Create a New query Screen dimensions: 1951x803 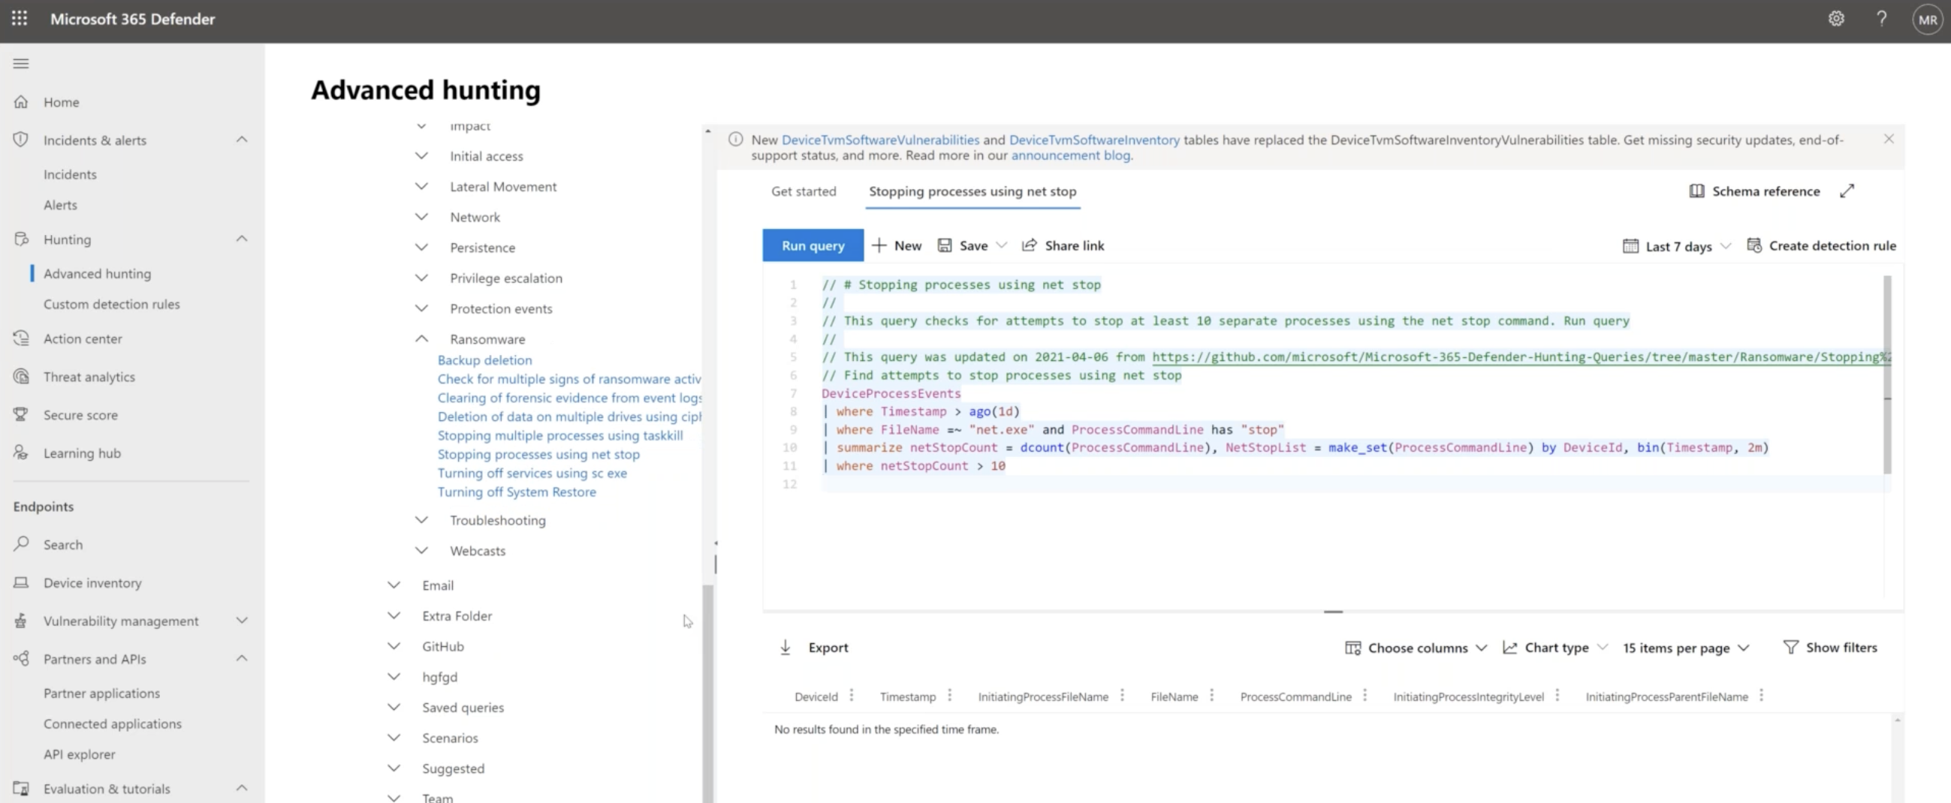pos(897,245)
